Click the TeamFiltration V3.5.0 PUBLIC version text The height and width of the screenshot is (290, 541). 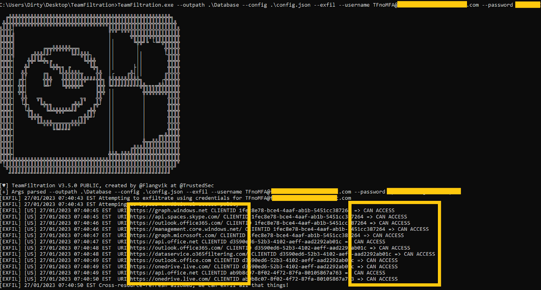[55, 186]
